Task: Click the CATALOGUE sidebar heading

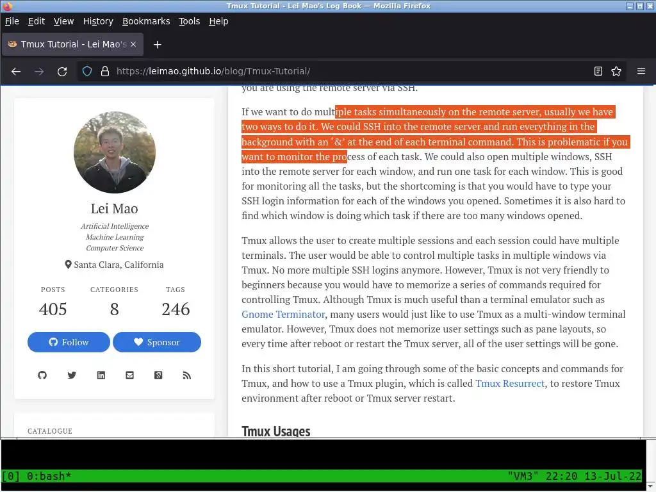Action: pos(50,431)
